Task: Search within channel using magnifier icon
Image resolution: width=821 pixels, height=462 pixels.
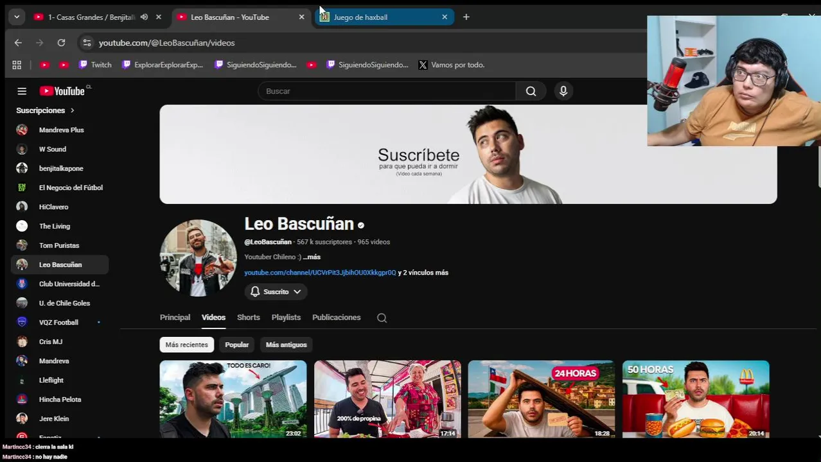Action: pos(382,318)
